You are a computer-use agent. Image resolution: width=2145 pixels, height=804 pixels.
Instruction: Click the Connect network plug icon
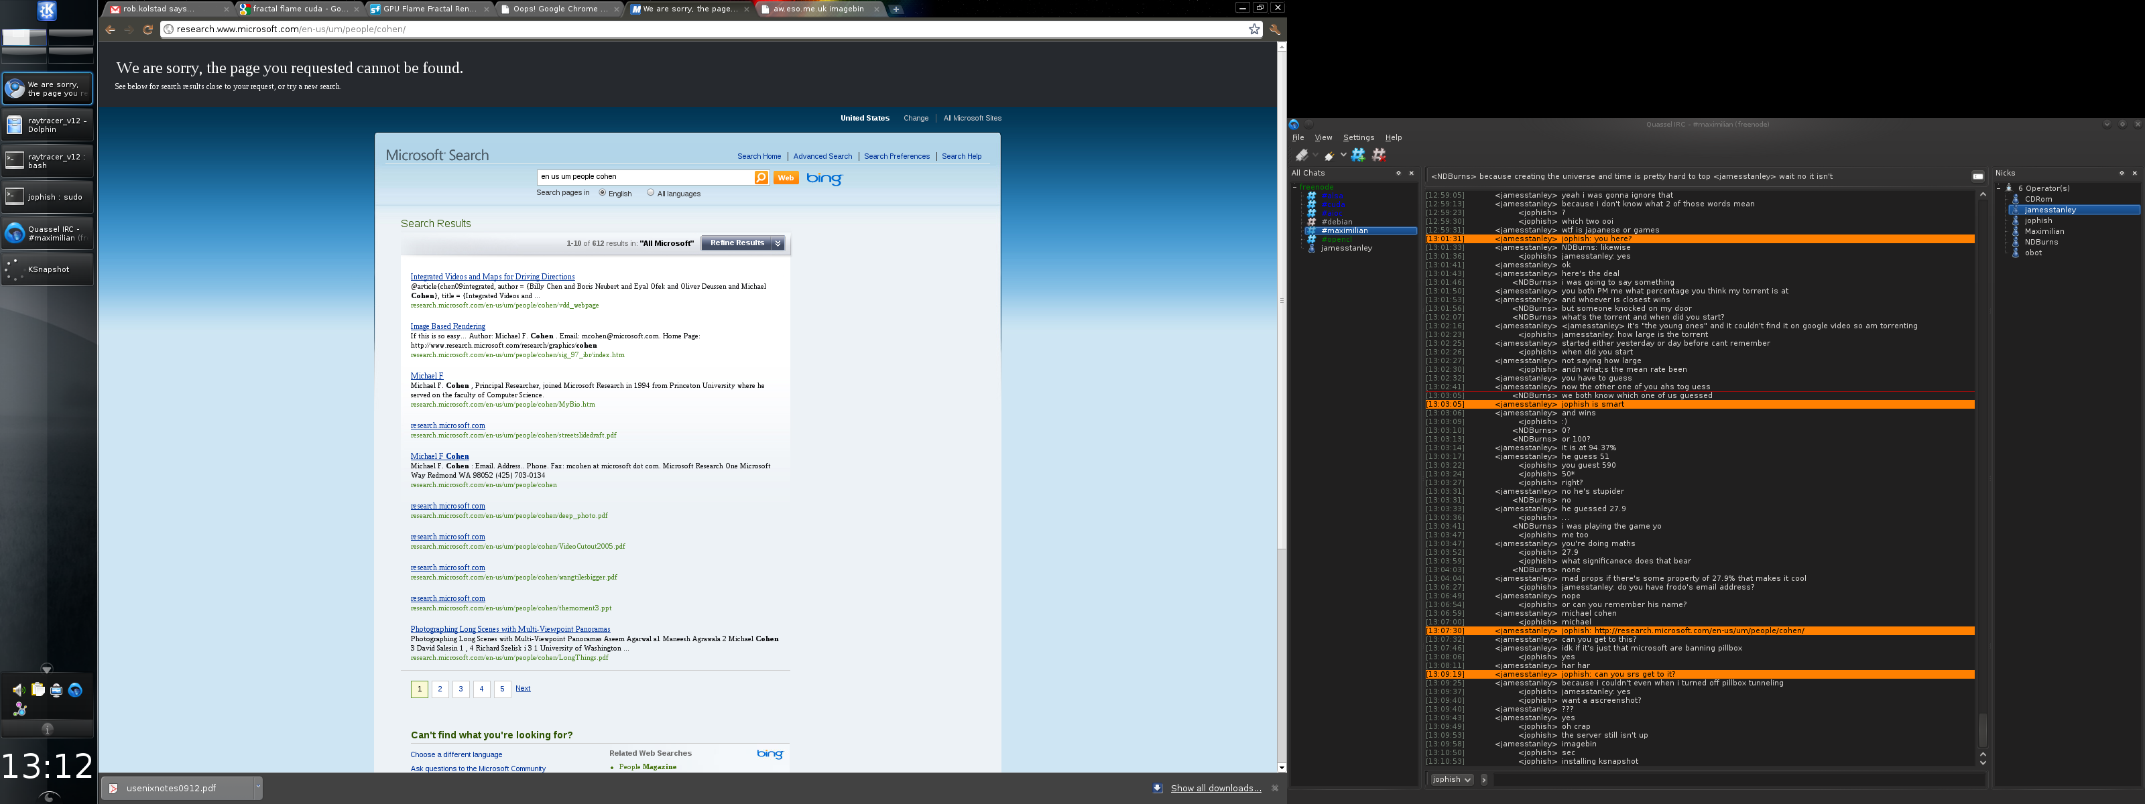click(x=1302, y=155)
